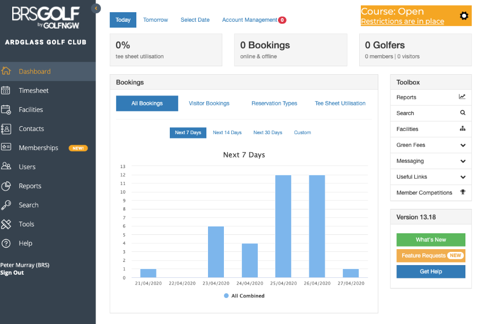Viewport: 477px width, 324px height.
Task: Click the Toolbox Search magnifier icon
Action: click(x=463, y=113)
